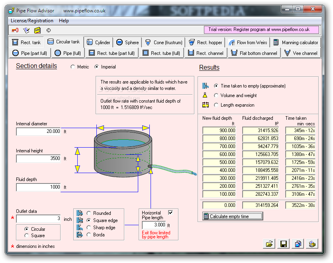Switch to Rect. hopper tab
Image resolution: width=333 pixels, height=263 pixels.
206,43
